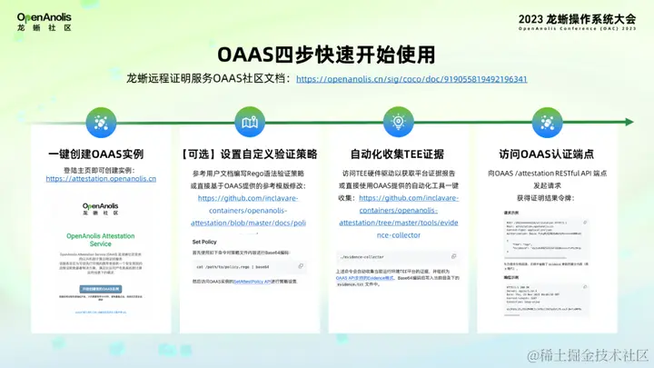Click the circular icon above 访问OAAS认证端点

547,123
